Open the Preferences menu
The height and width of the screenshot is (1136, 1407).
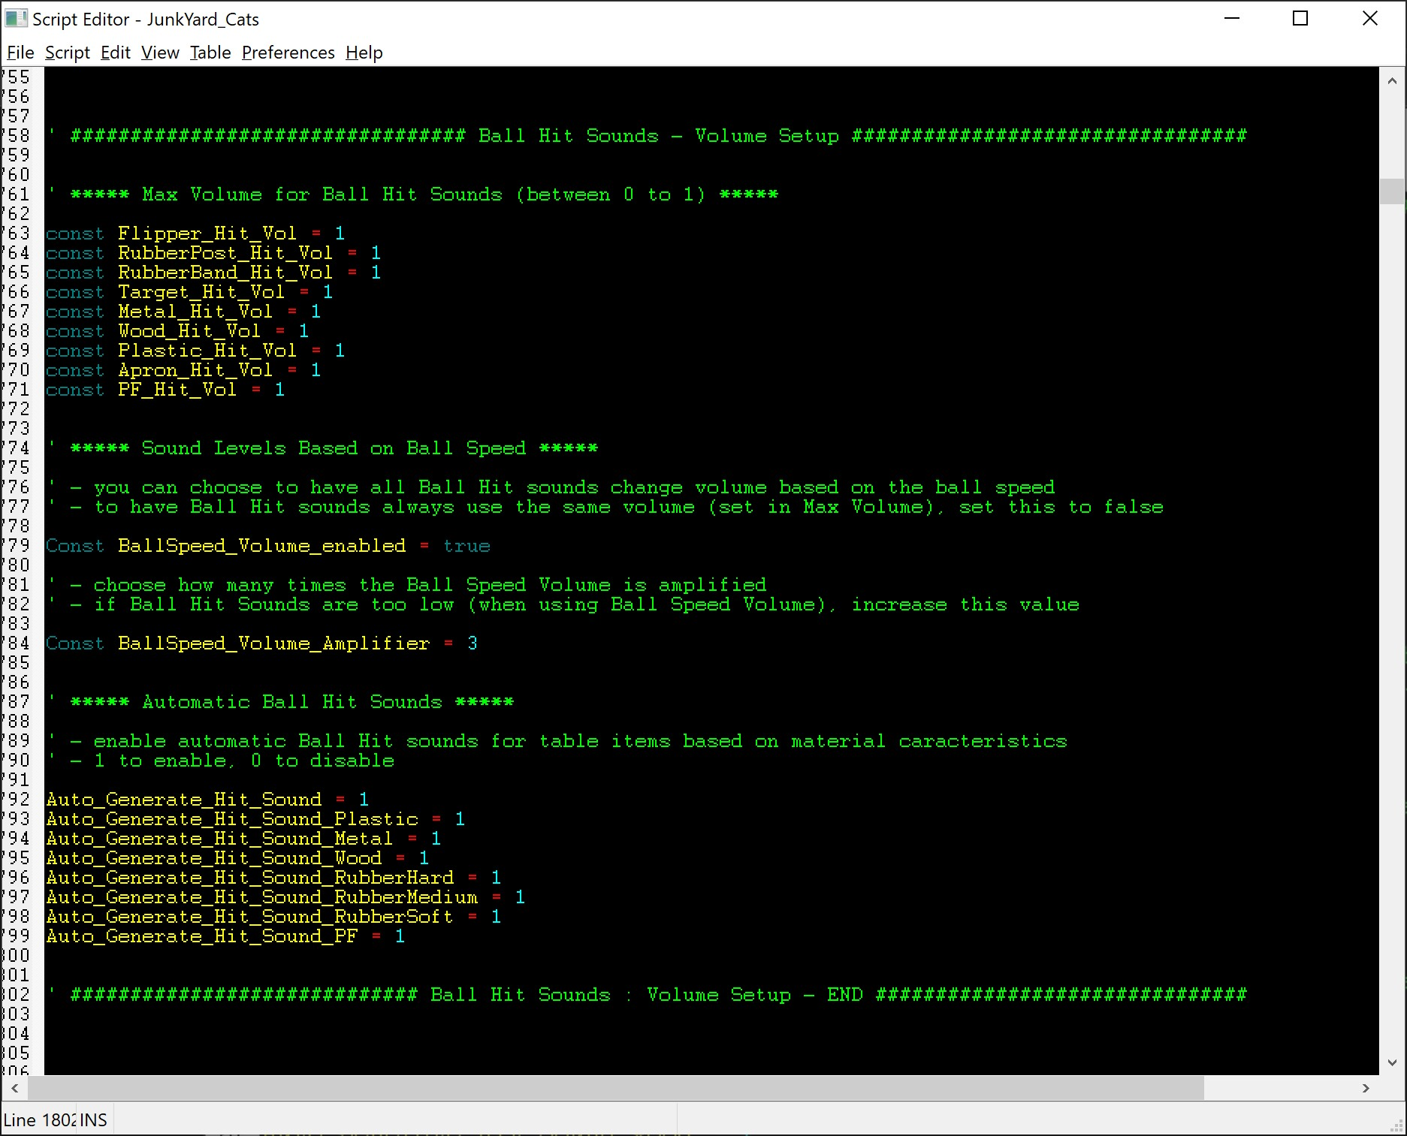point(288,53)
